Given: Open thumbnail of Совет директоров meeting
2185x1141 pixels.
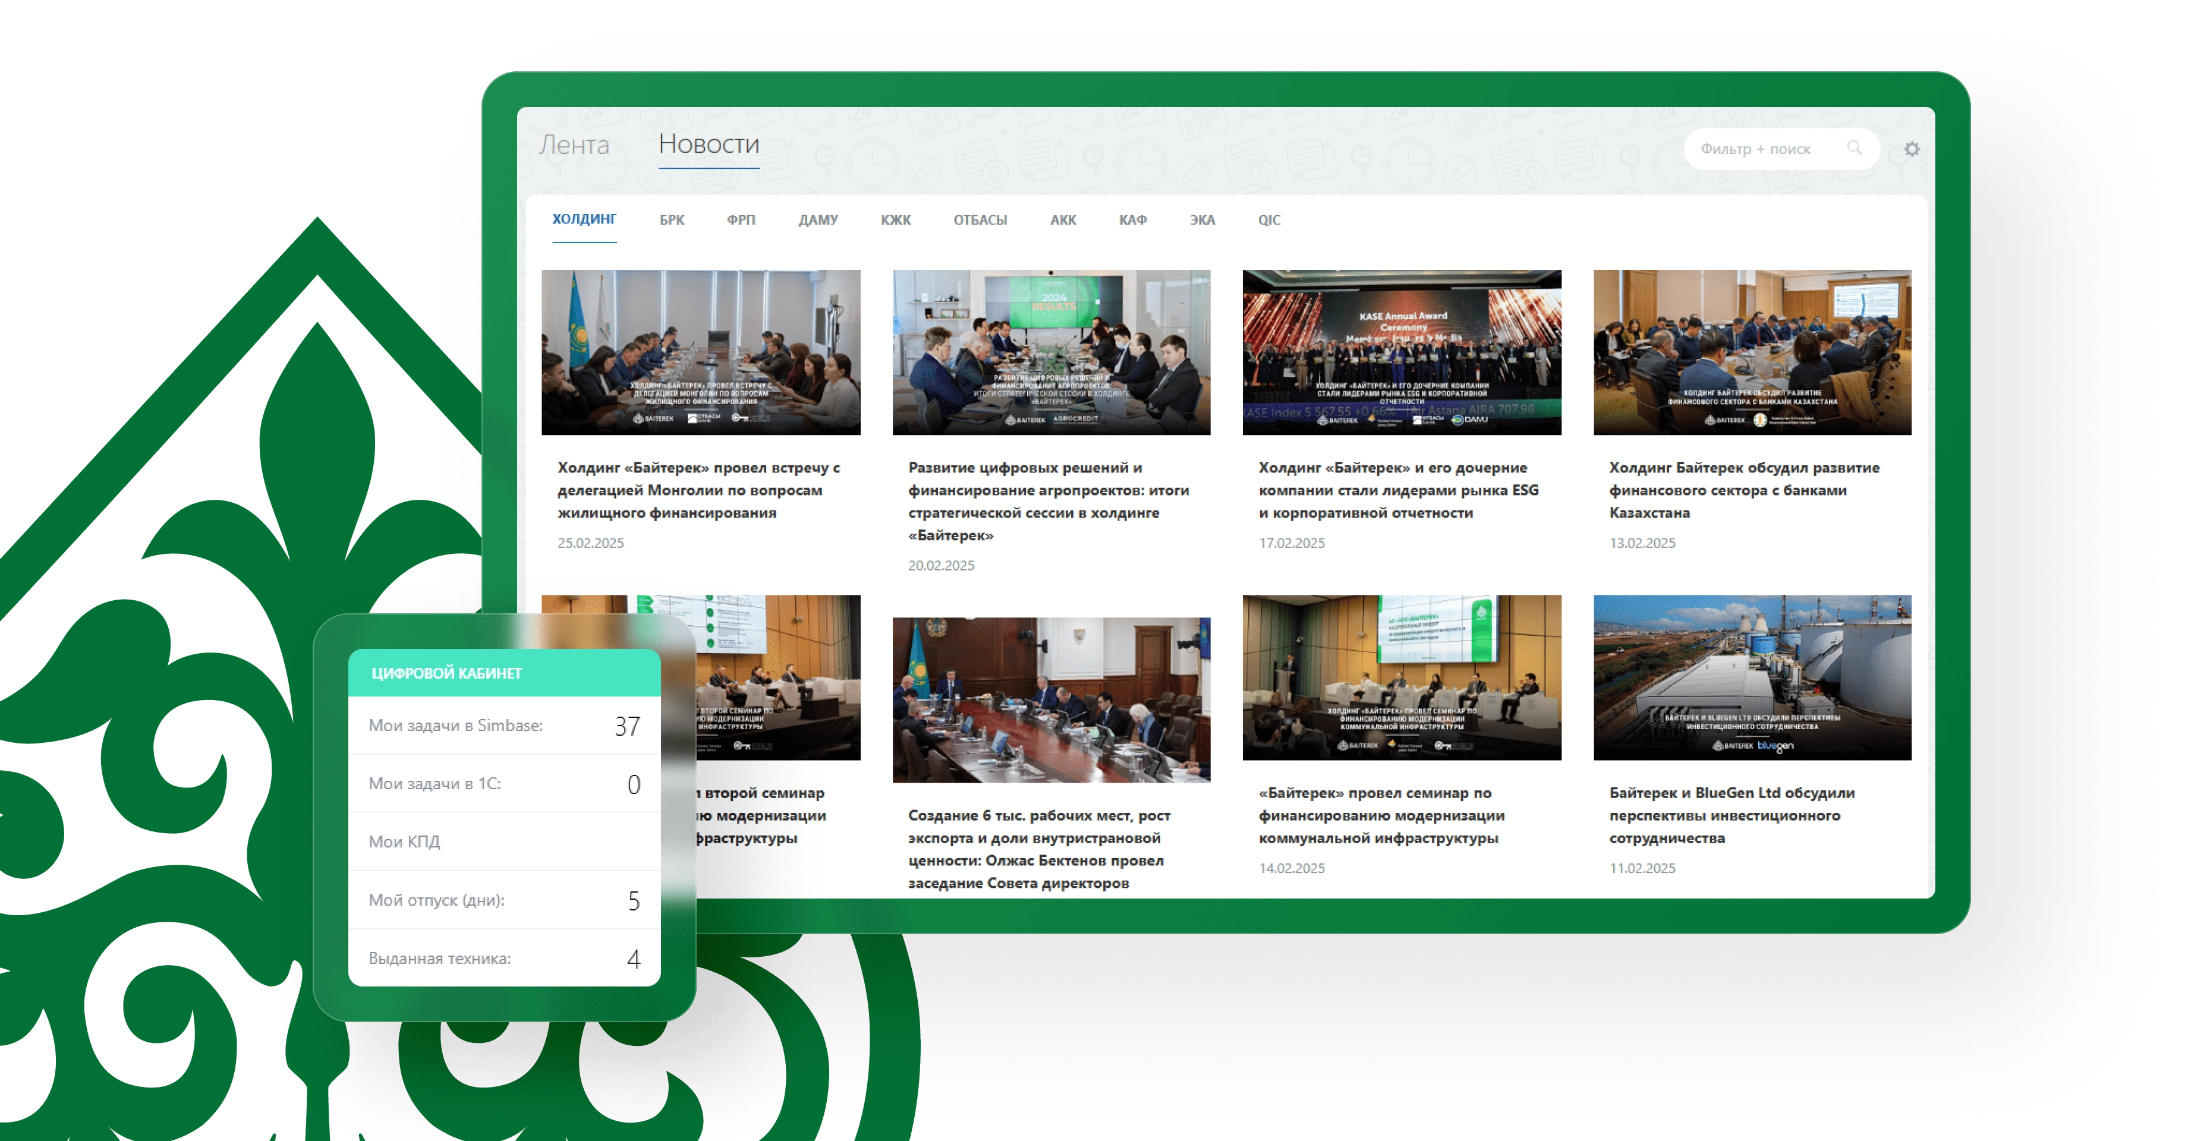Looking at the screenshot, I should [1051, 699].
